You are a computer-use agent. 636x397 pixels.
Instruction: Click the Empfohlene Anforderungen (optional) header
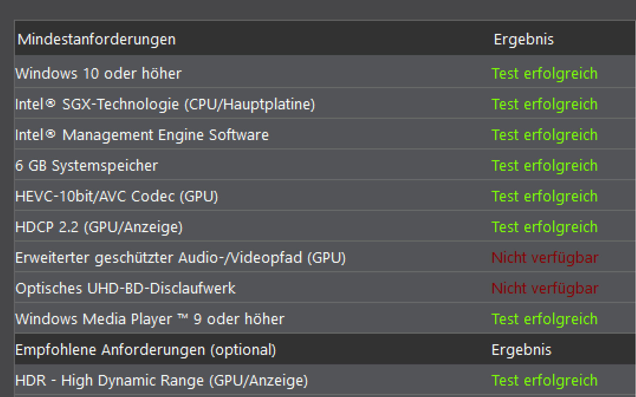click(146, 350)
